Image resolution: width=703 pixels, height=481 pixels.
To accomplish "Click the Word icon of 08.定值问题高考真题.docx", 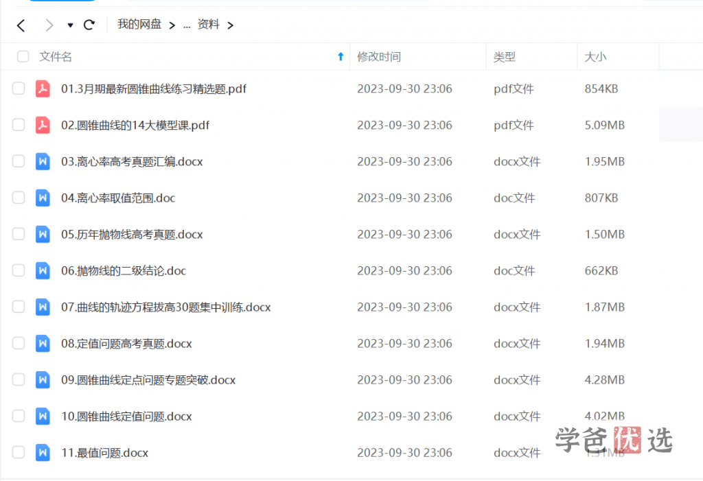I will click(x=43, y=343).
